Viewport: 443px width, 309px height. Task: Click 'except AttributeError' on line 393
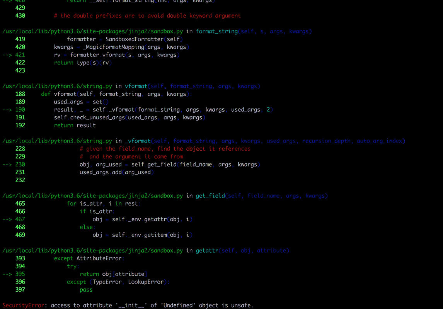click(x=88, y=258)
